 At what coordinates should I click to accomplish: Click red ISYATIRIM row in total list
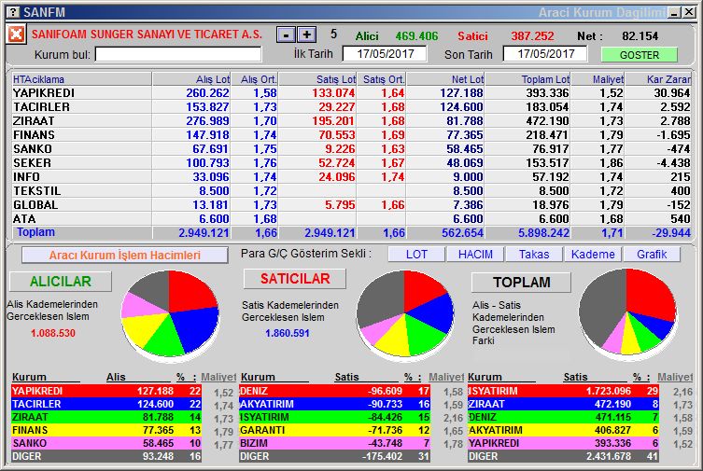tap(563, 391)
